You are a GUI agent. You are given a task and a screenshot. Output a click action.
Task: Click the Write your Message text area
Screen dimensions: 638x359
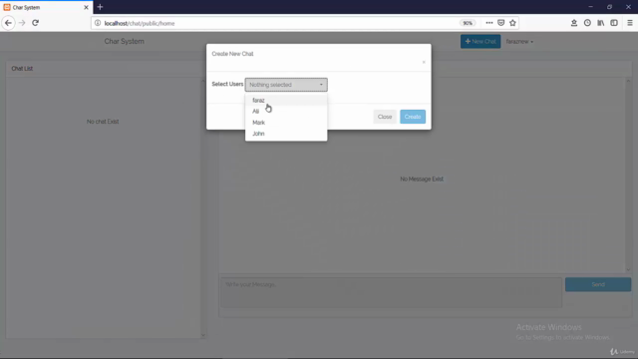pyautogui.click(x=392, y=292)
